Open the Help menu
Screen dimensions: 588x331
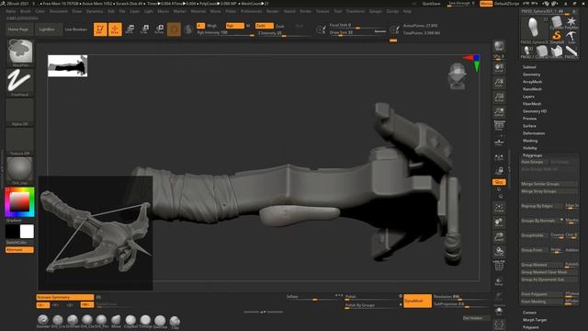(407, 11)
